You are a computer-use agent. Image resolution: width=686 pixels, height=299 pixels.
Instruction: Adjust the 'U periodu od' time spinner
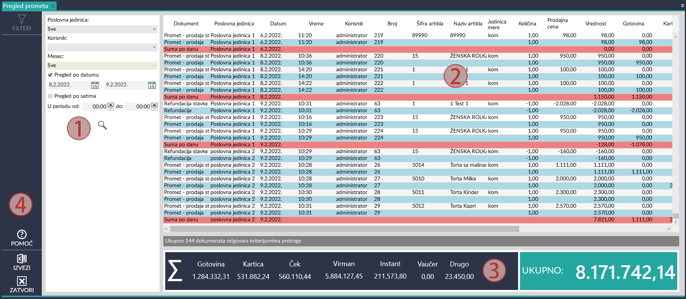point(111,106)
